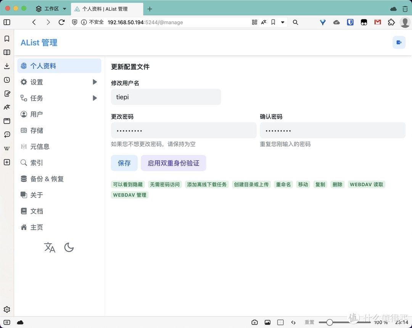Click the logout icon in AList header

tap(399, 42)
